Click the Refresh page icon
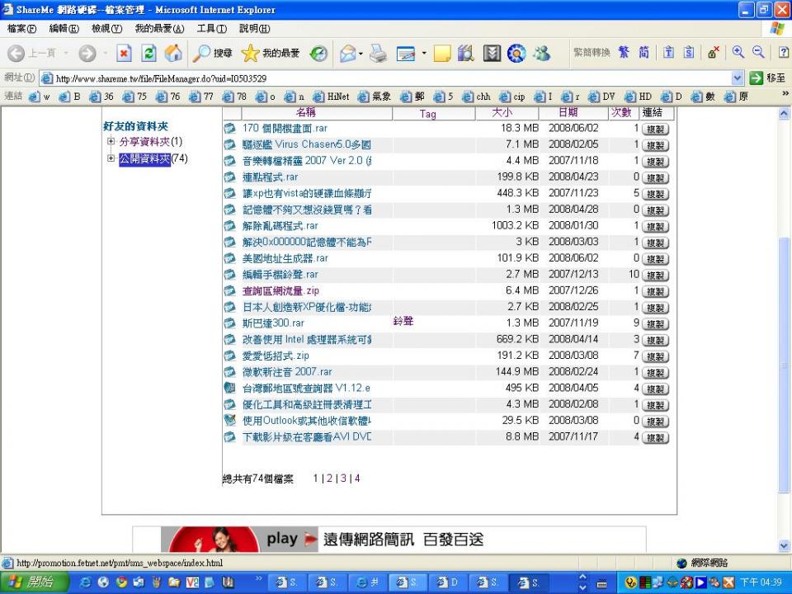792x594 pixels. pos(148,53)
